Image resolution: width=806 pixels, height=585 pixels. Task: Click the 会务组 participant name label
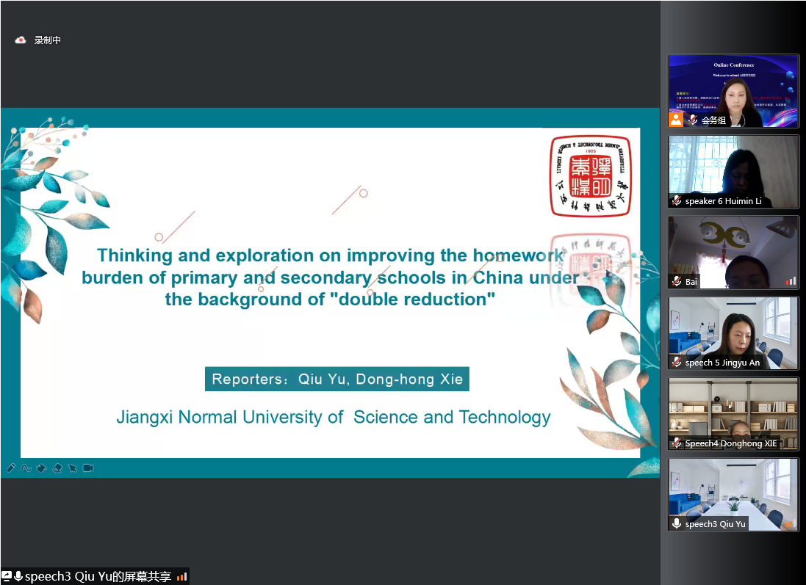[x=714, y=120]
